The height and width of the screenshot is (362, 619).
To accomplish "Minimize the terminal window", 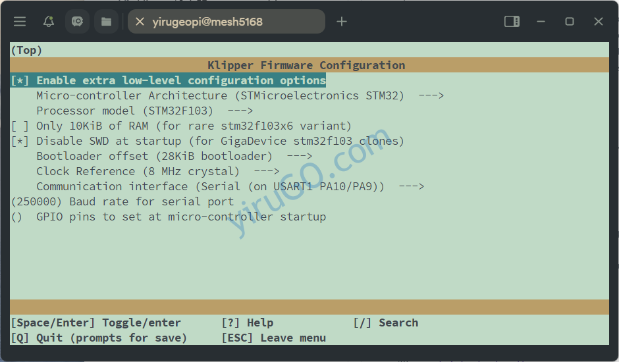I will (x=541, y=22).
